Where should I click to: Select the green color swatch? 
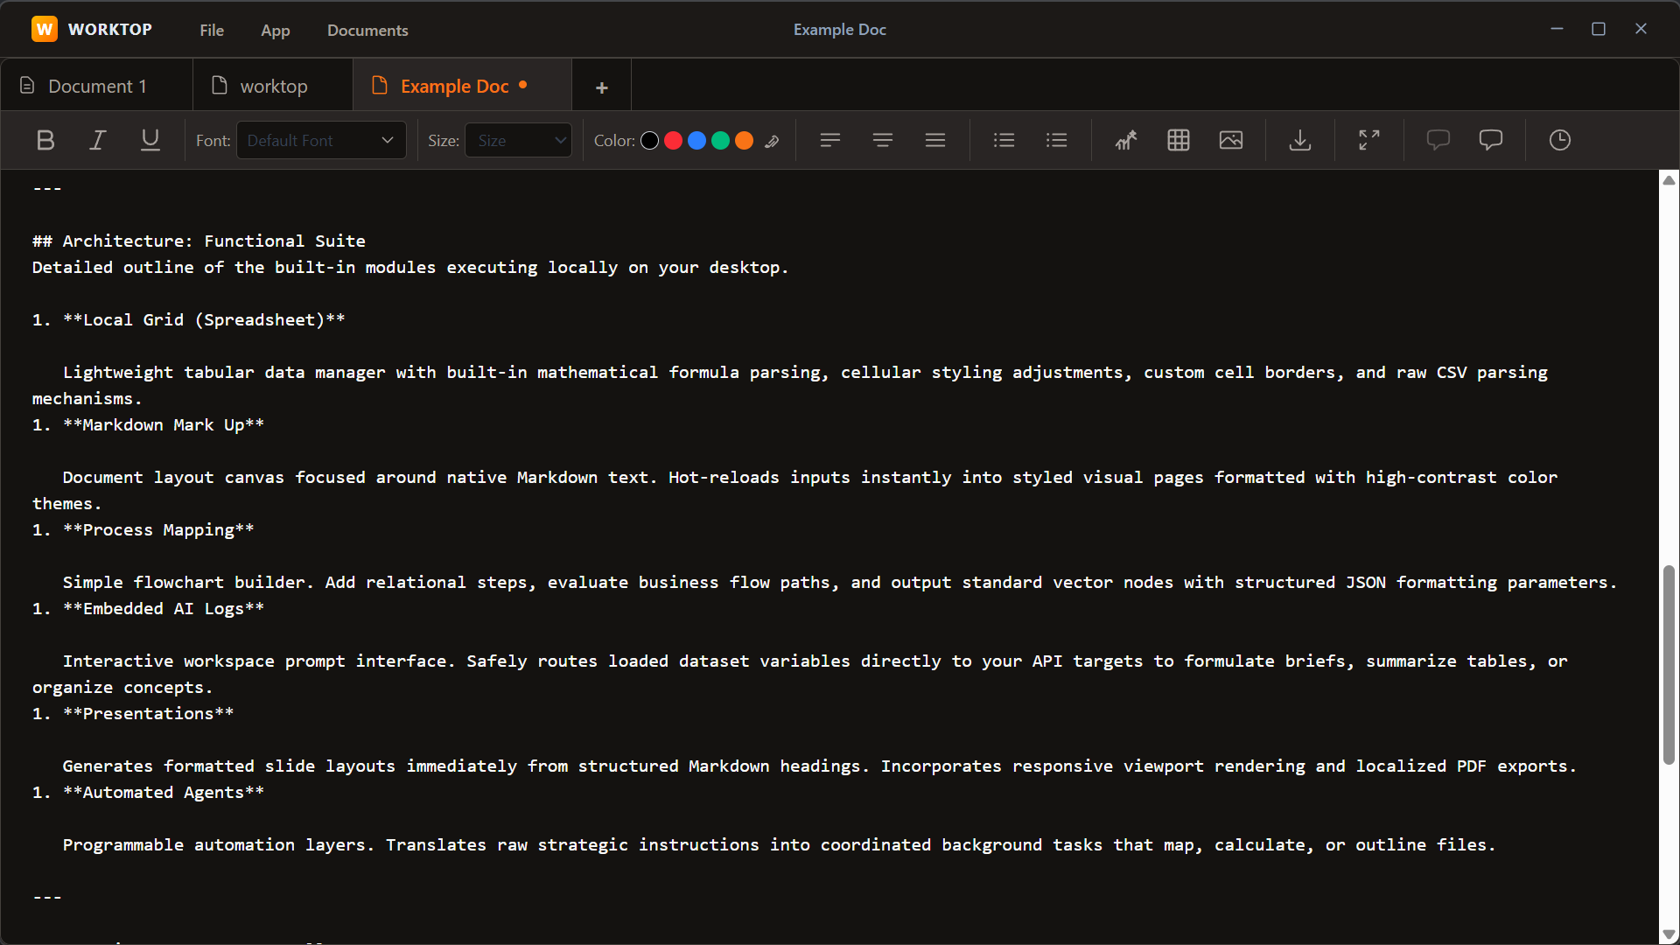[x=720, y=141]
